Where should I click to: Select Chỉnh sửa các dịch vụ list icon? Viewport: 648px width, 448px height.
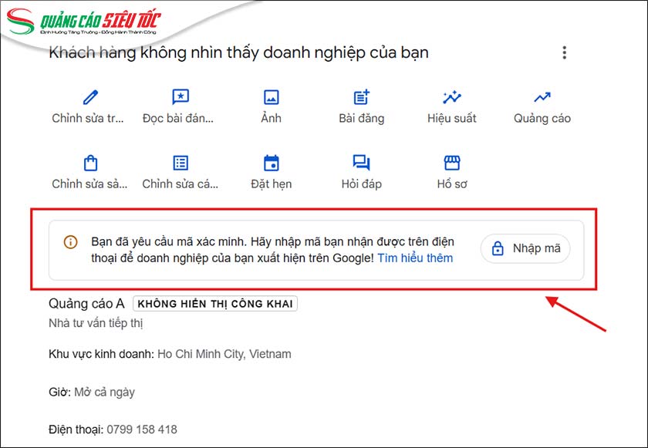coord(181,163)
